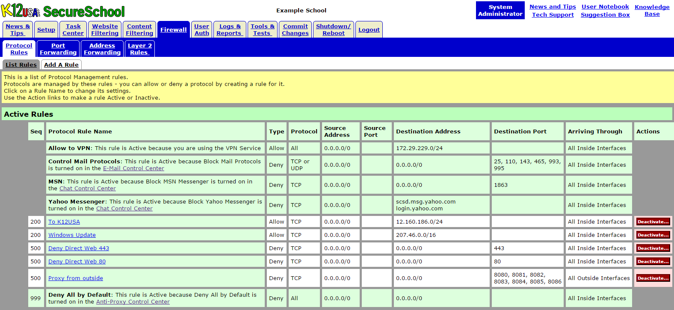Open the Port Forwarding sub-tab

tap(58, 49)
